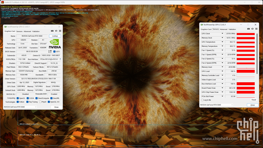Open the Bus Interface Load dropdown
The image size is (263, 148).
click(x=222, y=84)
